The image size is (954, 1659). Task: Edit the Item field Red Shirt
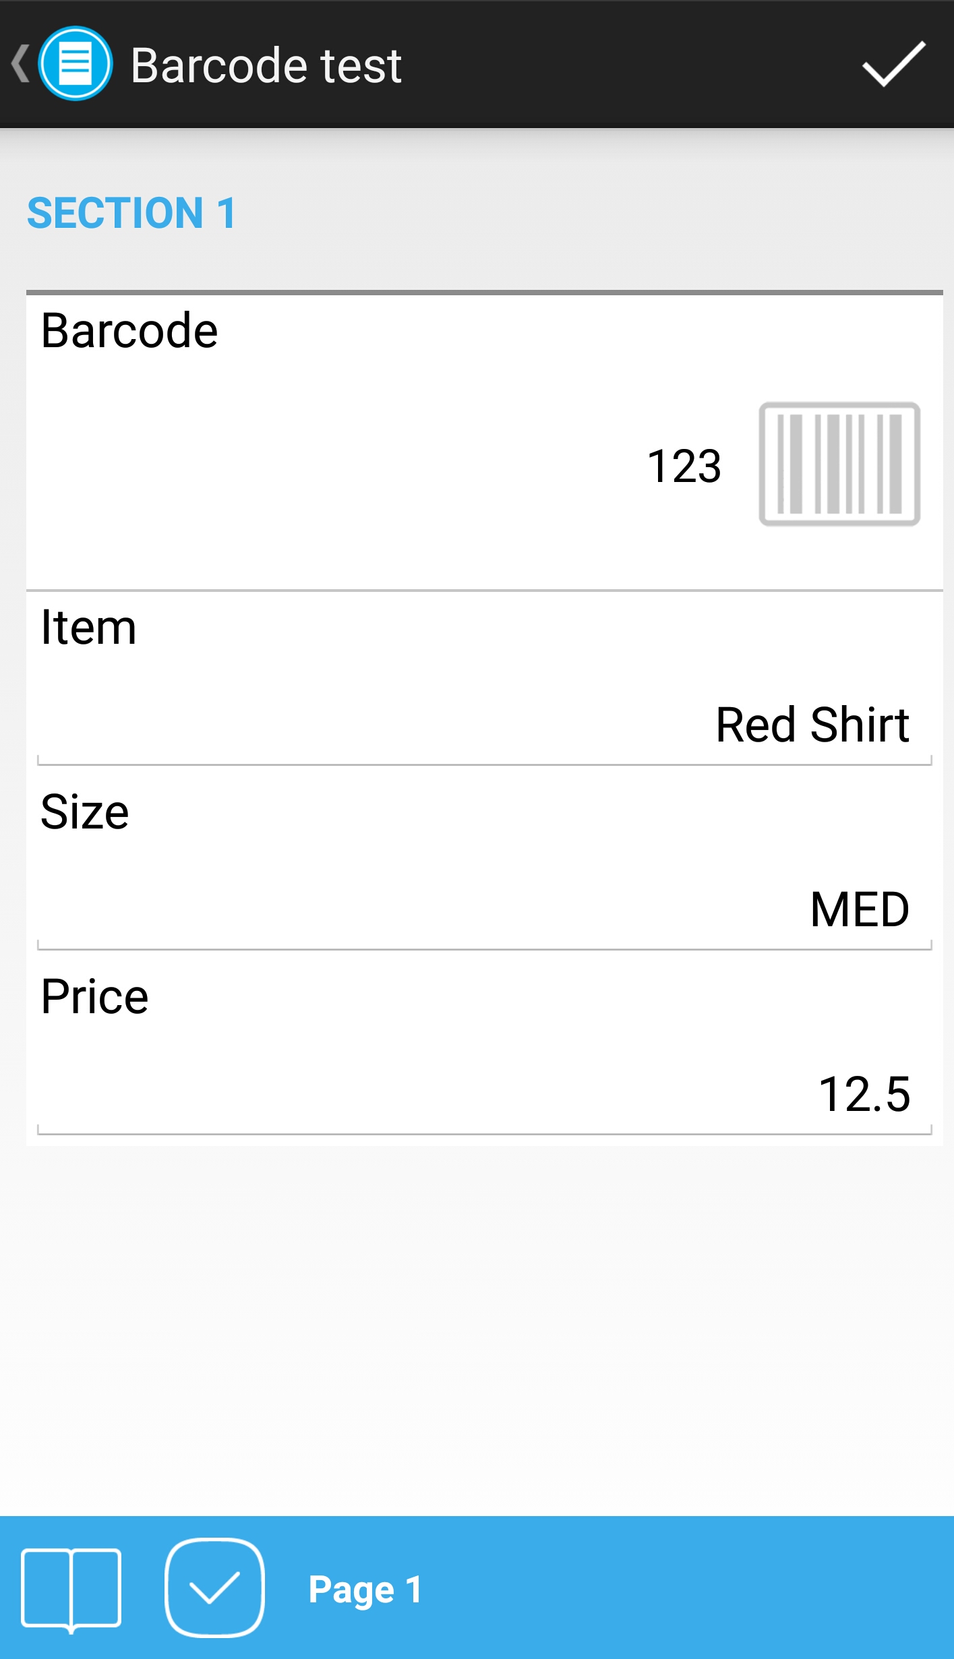coord(812,725)
